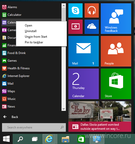Image resolution: width=135 pixels, height=144 pixels.
Task: Select Uninstall in the context menu
Action: click(31, 31)
